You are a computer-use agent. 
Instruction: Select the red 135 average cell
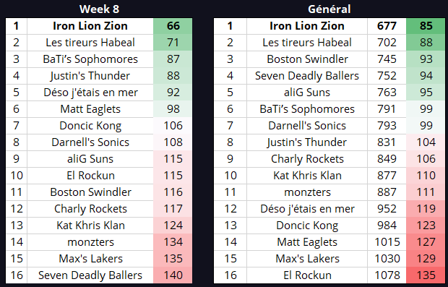[426, 275]
